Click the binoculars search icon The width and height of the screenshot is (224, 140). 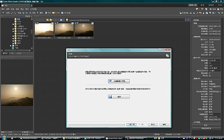click(31, 13)
